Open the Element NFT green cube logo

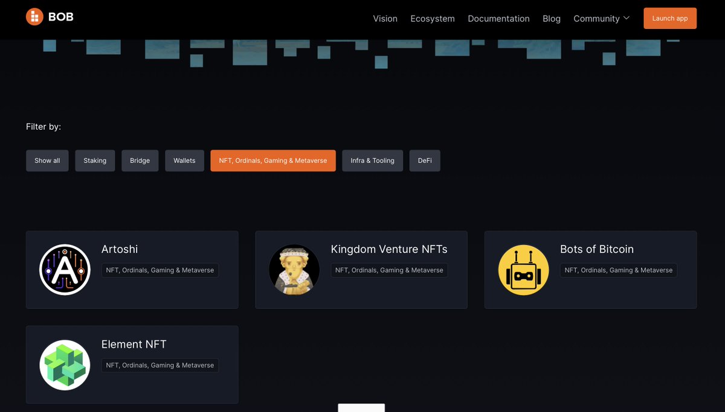pyautogui.click(x=65, y=365)
